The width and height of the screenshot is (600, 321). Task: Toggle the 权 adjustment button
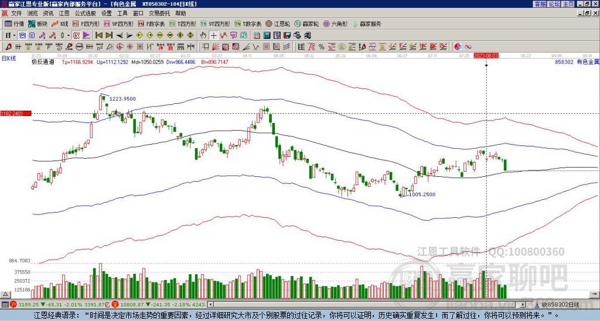[x=76, y=36]
